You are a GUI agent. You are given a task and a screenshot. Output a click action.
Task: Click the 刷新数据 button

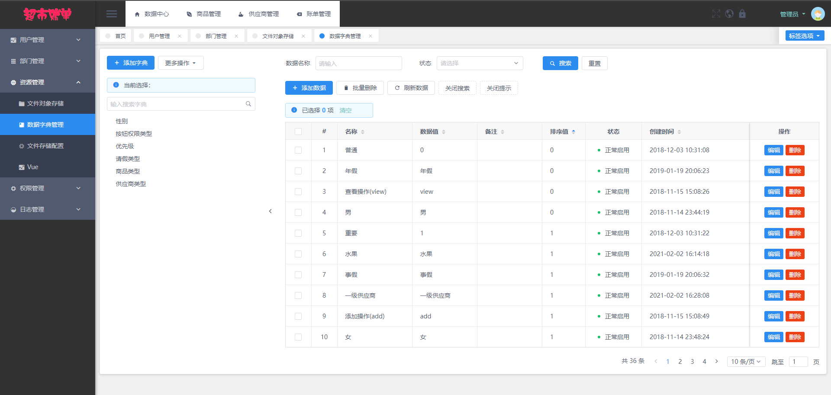point(411,88)
